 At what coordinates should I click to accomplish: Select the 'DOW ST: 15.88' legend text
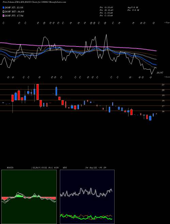coord(14,7)
